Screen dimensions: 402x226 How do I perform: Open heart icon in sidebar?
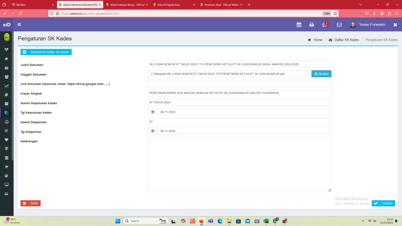(x=7, y=140)
